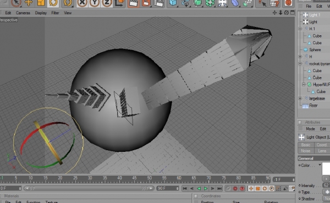Image resolution: width=330 pixels, height=203 pixels.
Task: Toggle scale keyframe recording icon
Action: (x=258, y=189)
